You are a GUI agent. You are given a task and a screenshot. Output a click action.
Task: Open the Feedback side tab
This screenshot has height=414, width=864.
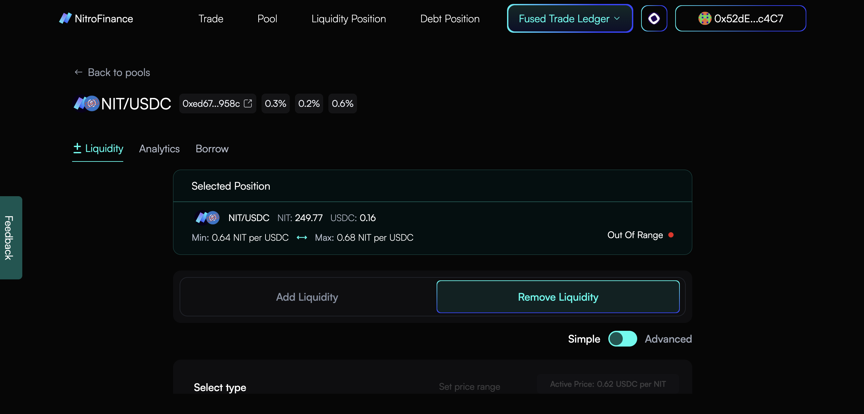click(x=10, y=238)
